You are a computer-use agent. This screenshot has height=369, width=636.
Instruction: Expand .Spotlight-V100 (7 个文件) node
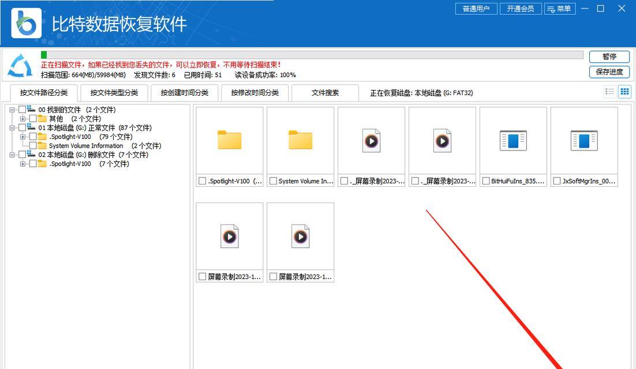23,164
